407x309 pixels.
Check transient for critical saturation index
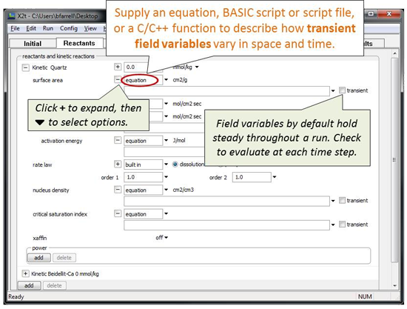click(x=342, y=225)
